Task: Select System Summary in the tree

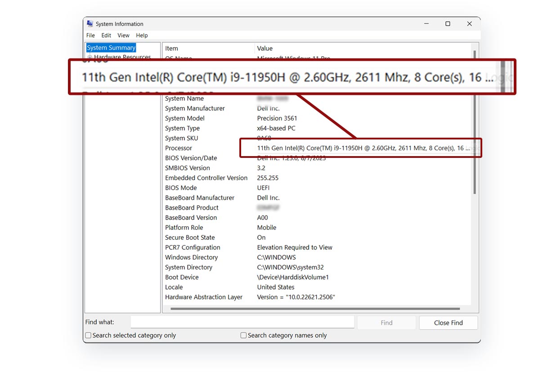Action: (x=111, y=48)
